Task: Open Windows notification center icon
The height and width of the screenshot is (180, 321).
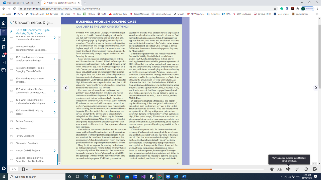Action: point(315,177)
